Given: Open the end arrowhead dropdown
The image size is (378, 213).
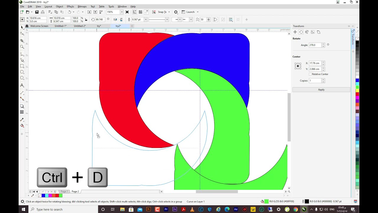Looking at the screenshot, I should click(x=191, y=20).
